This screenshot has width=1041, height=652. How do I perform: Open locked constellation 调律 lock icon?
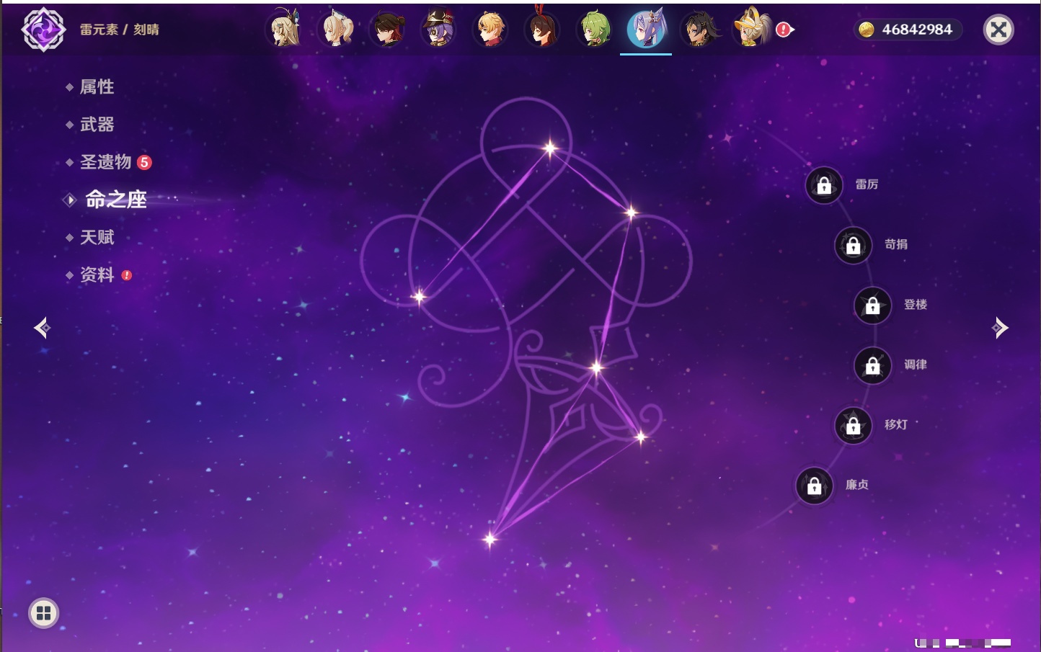click(x=873, y=365)
